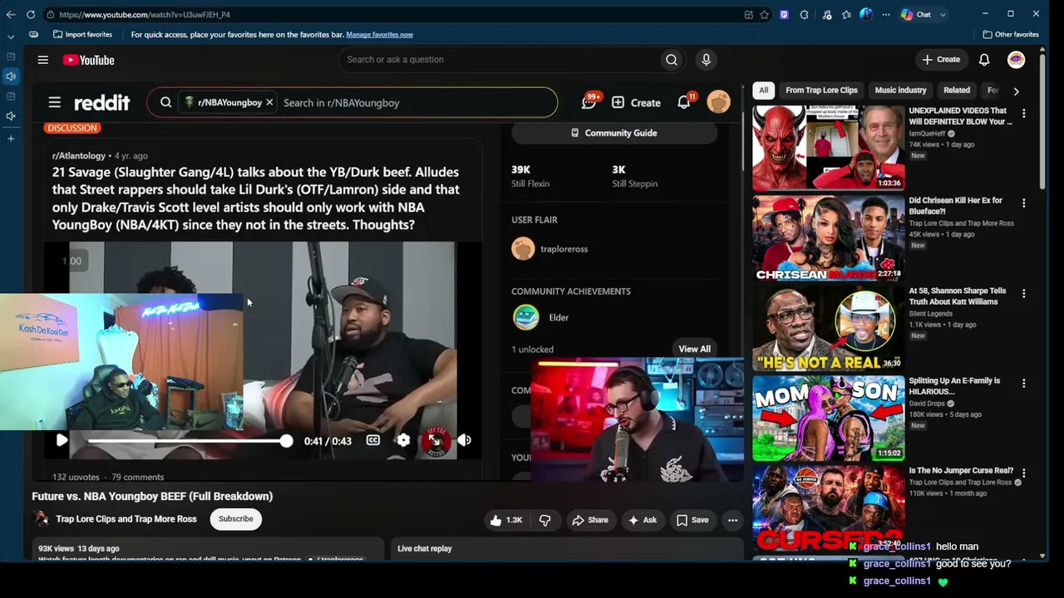Open the Community Guide button

pos(614,133)
